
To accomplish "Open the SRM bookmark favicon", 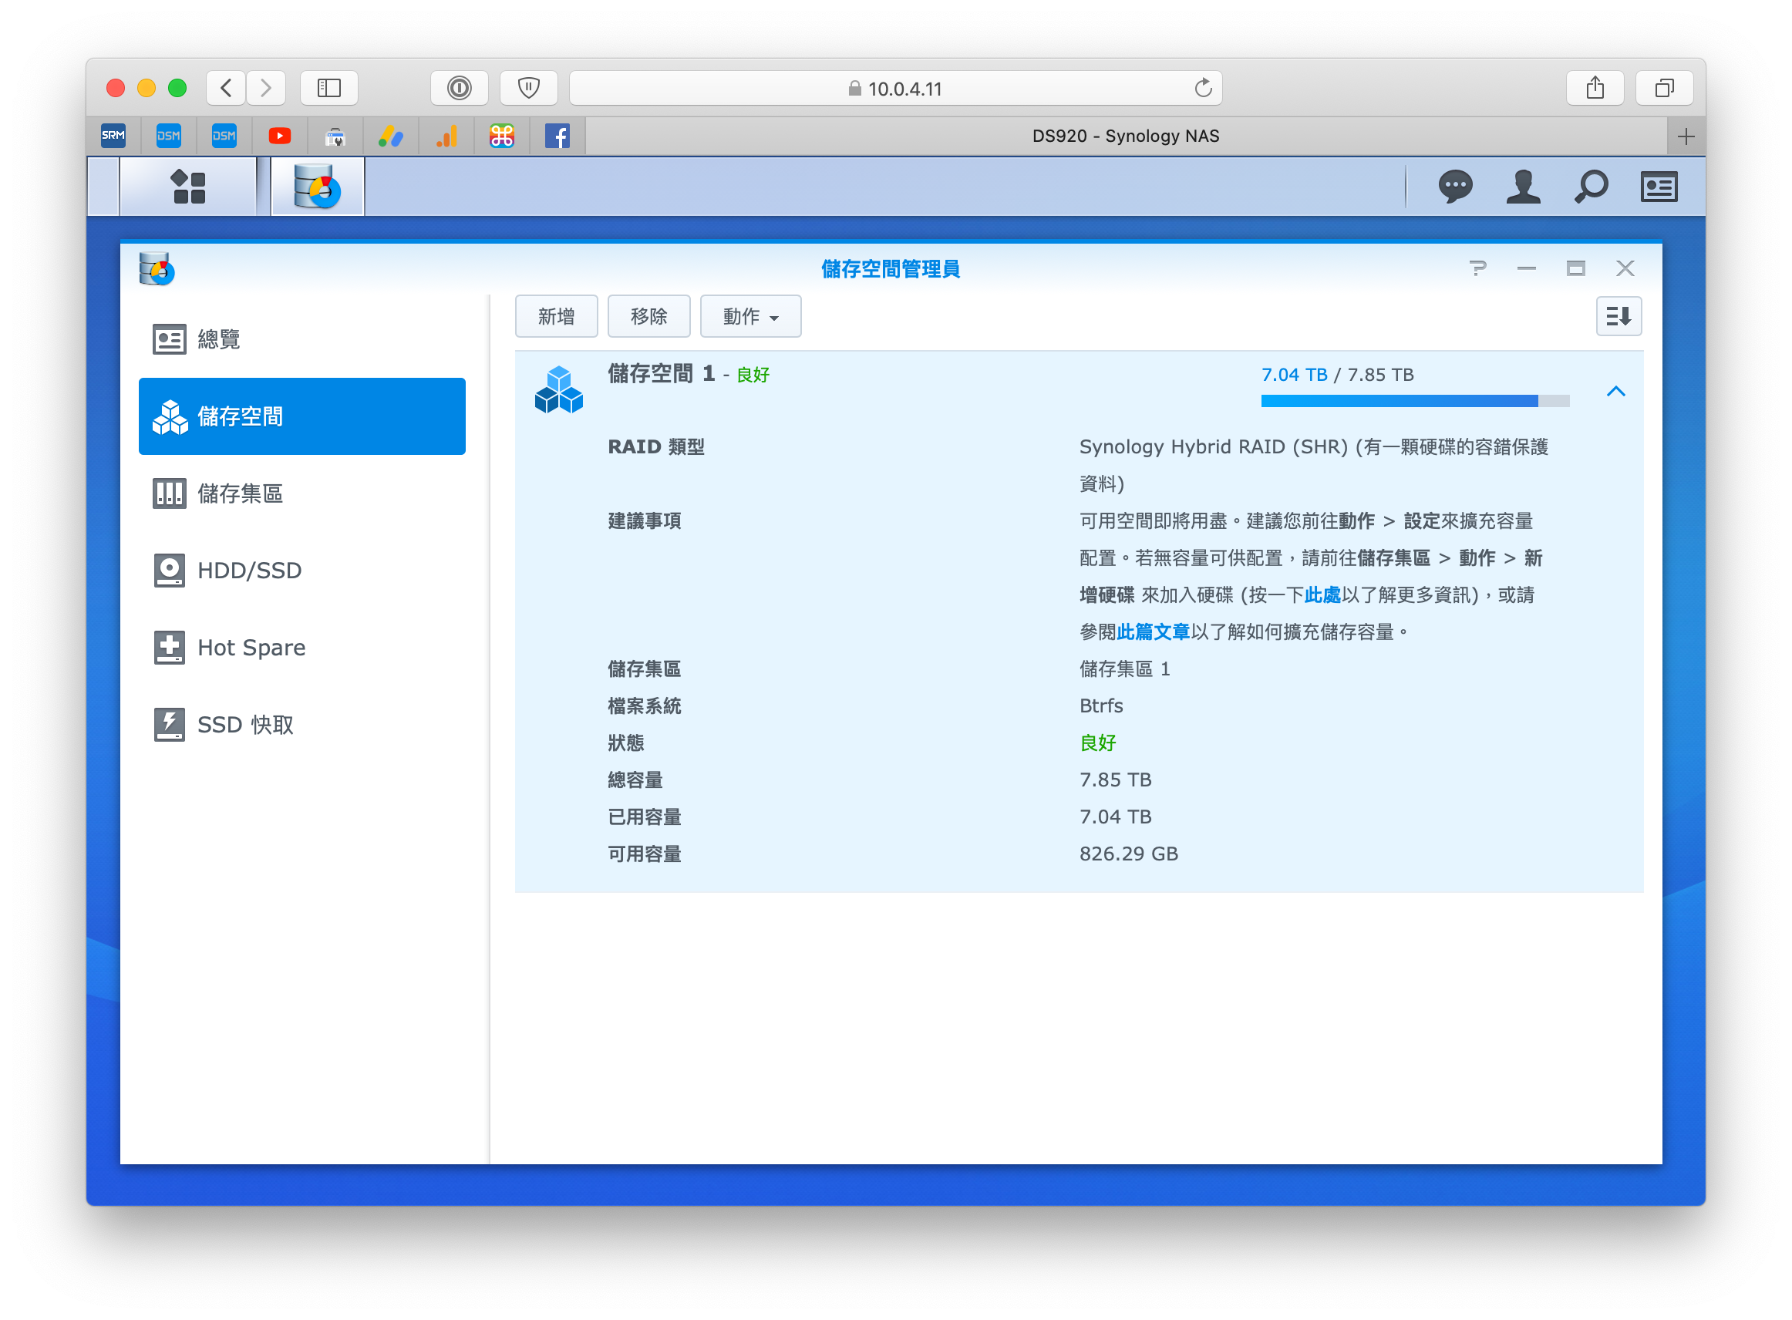I will tap(113, 136).
